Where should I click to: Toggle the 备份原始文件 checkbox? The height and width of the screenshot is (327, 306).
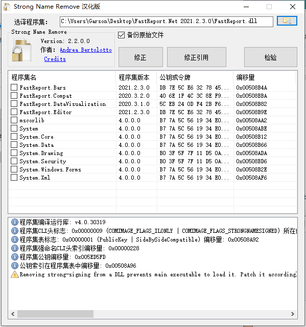[x=121, y=35]
